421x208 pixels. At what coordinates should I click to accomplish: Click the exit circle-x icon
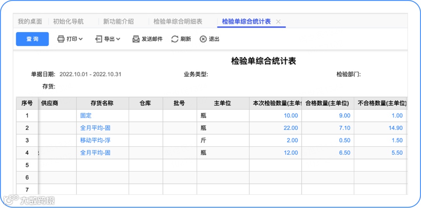203,39
